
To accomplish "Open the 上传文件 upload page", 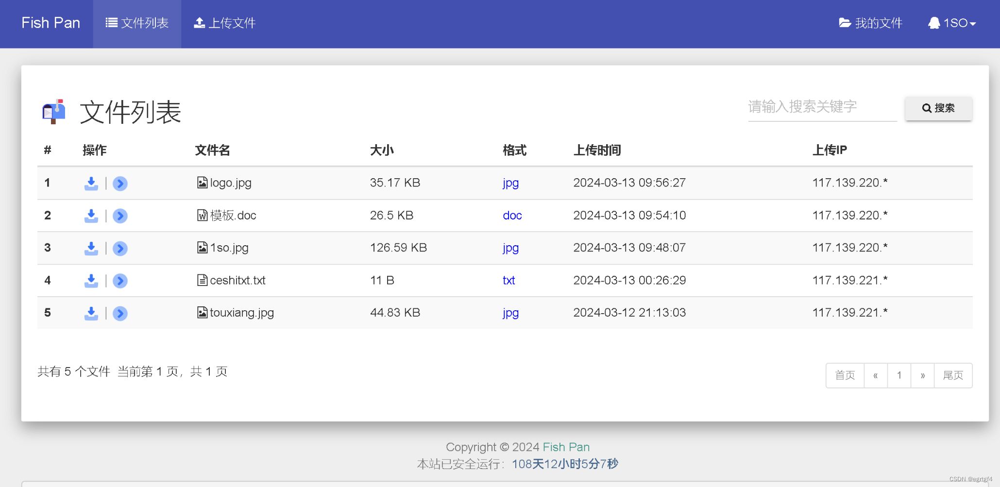I will pos(225,23).
